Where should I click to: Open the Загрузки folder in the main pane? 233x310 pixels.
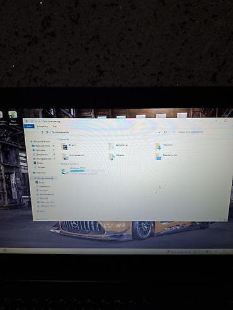pos(164,146)
